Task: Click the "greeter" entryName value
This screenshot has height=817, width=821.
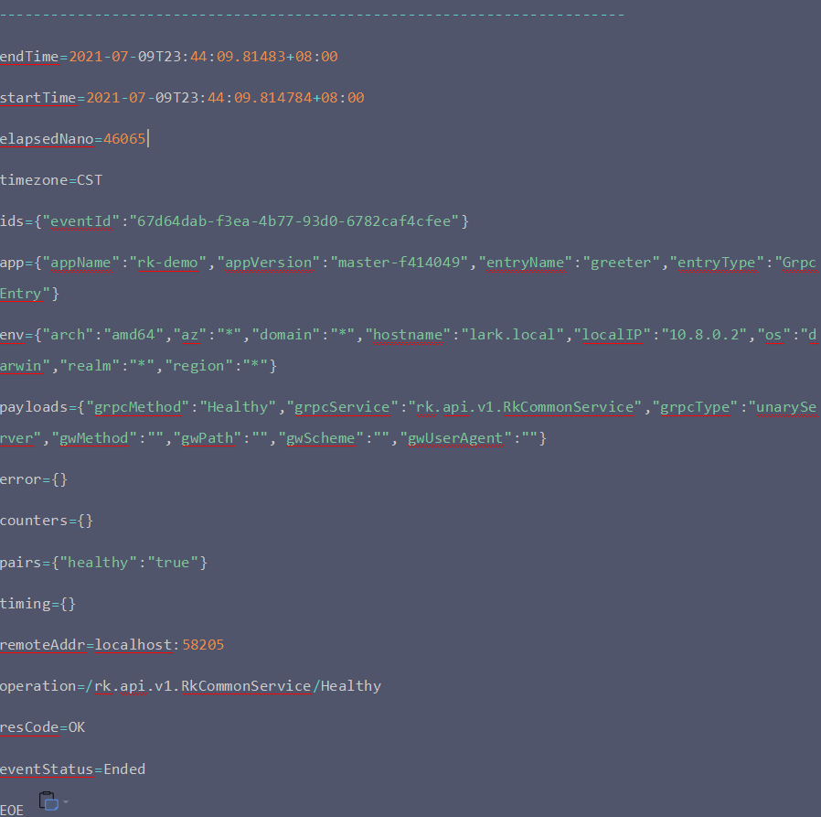Action: pyautogui.click(x=621, y=263)
